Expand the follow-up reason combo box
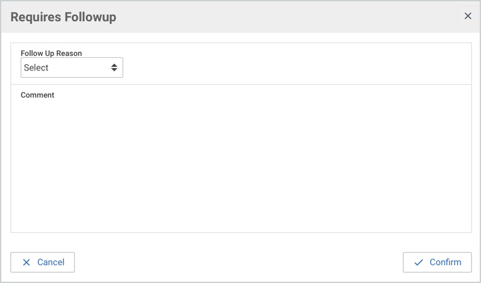Image resolution: width=481 pixels, height=283 pixels. (x=71, y=67)
